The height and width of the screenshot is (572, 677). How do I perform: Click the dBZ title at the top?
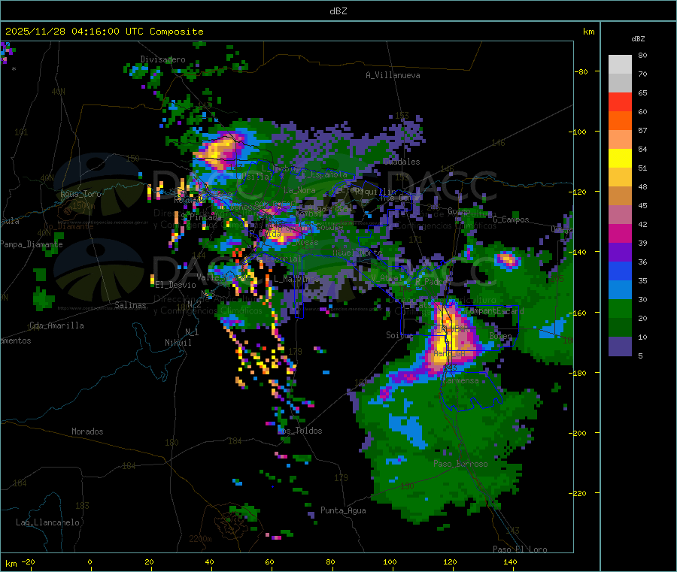click(338, 11)
